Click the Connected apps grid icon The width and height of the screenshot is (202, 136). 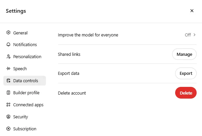click(x=8, y=105)
